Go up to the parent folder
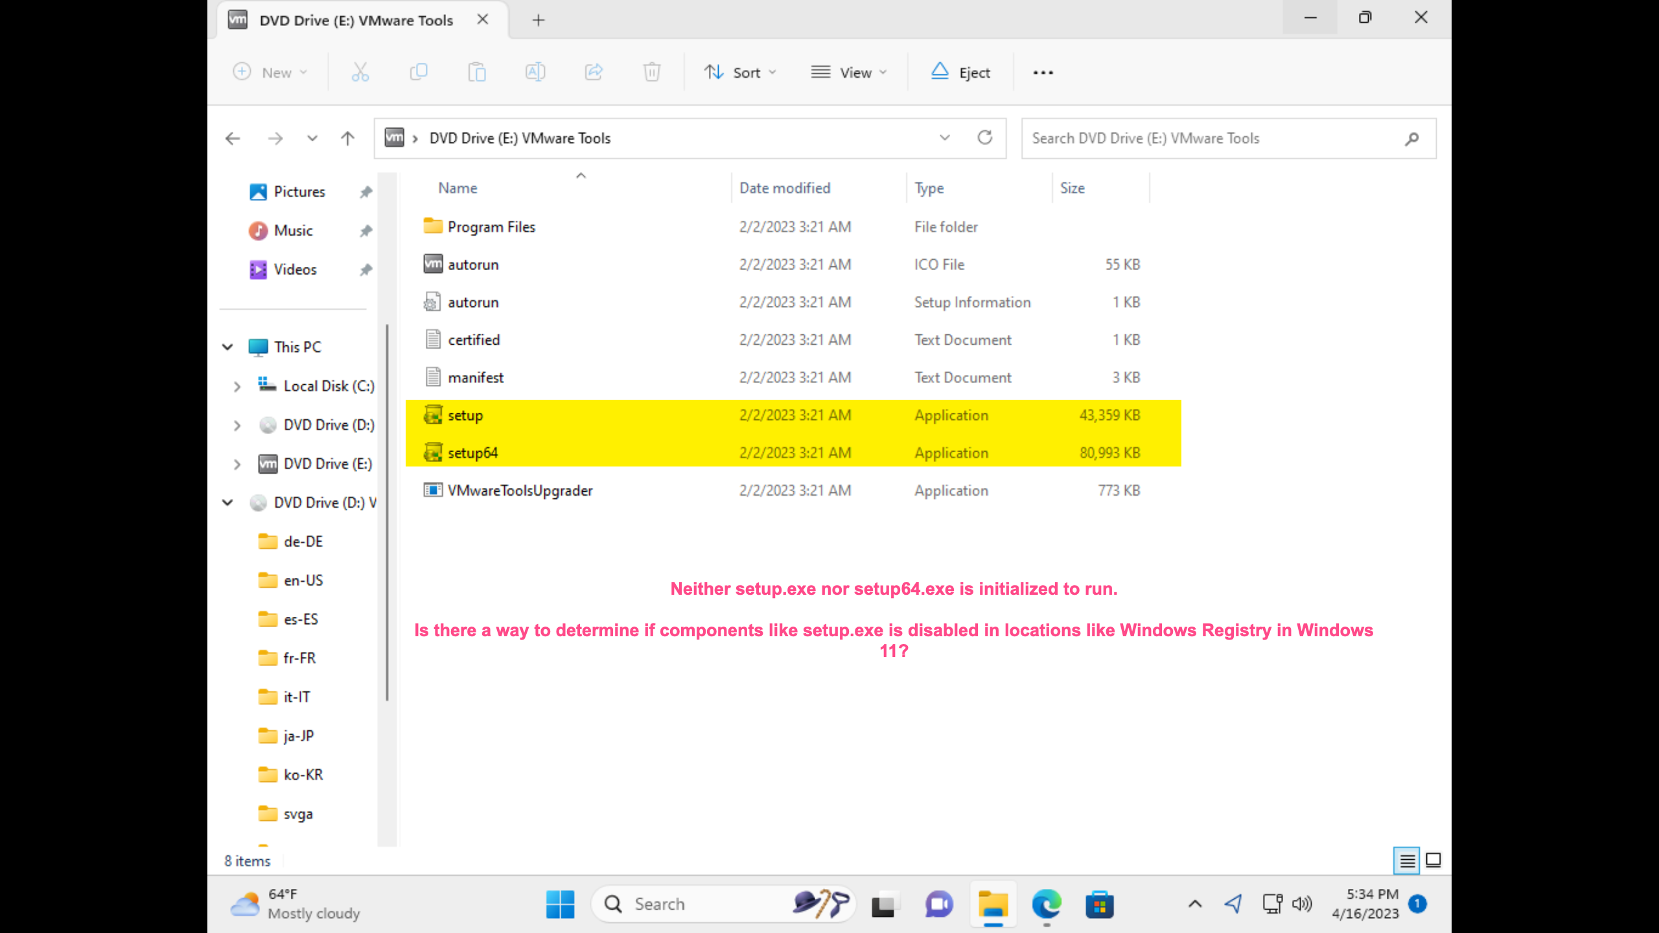 (347, 138)
